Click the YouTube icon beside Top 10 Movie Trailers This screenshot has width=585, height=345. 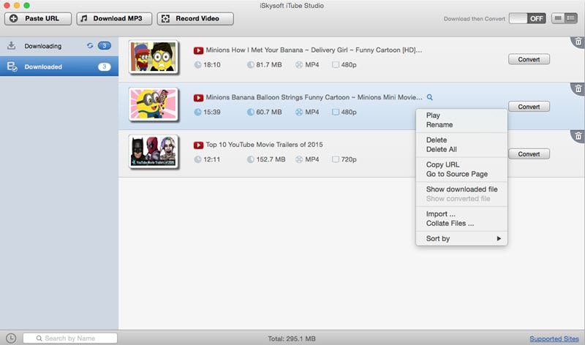[198, 145]
